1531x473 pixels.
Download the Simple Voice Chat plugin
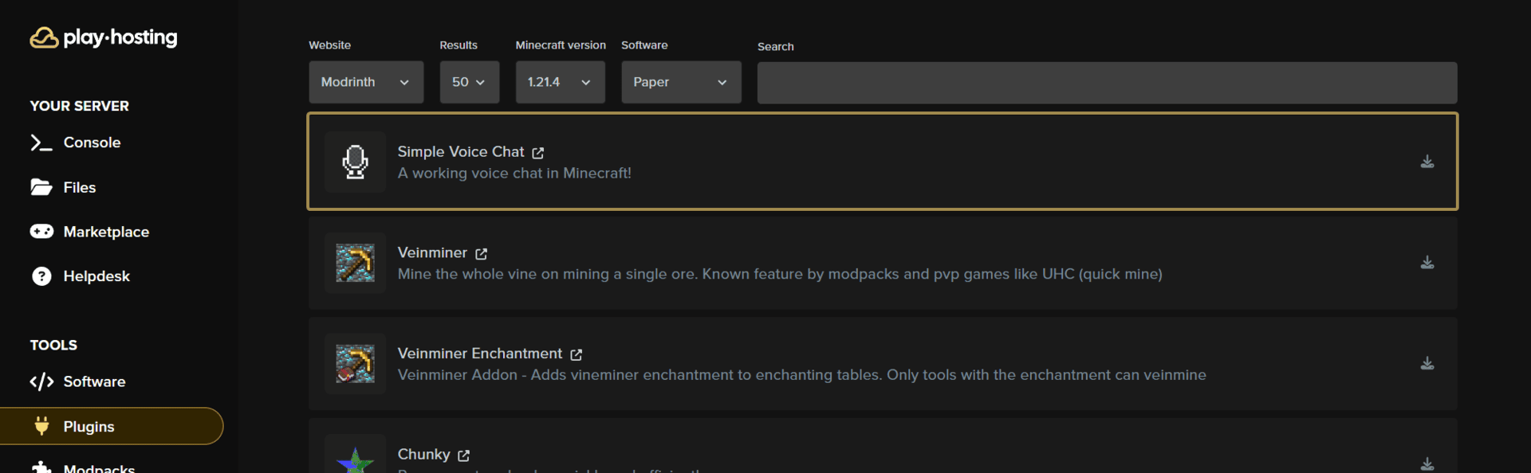(x=1427, y=162)
